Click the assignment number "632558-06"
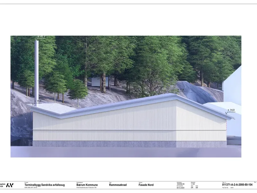Image resolution: width=257 pixels, height=193 pixels. pos(181,184)
